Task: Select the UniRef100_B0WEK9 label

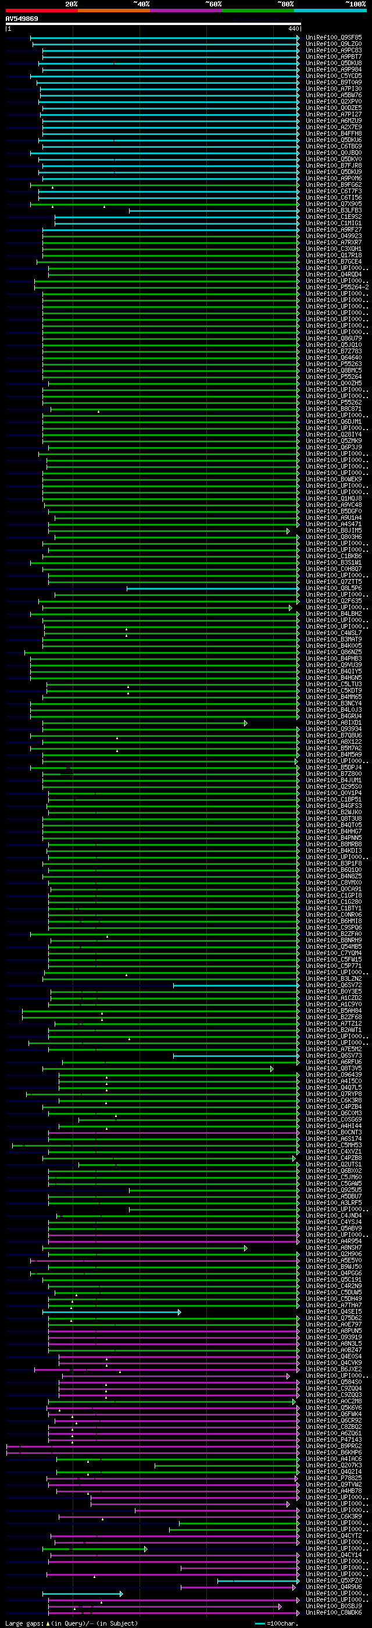Action: [334, 479]
